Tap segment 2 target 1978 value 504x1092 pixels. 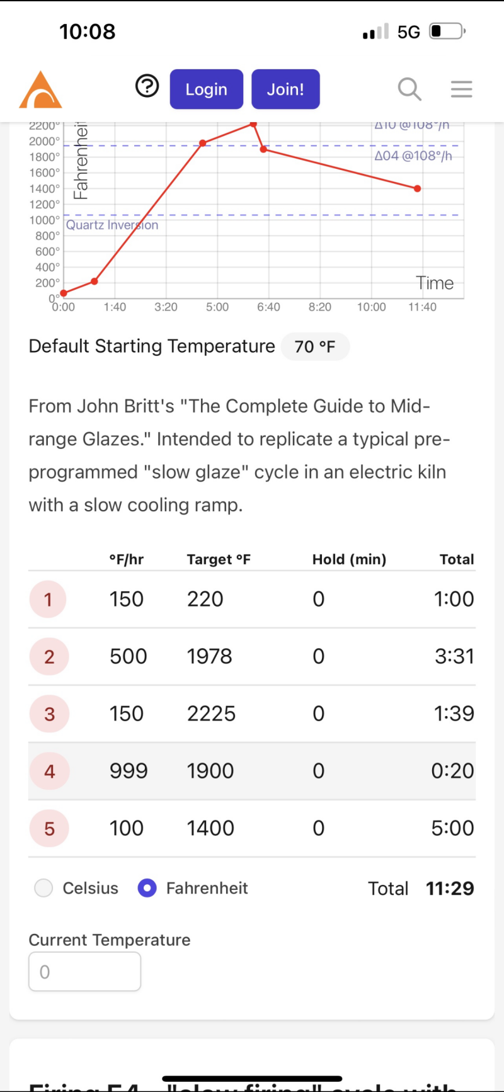pyautogui.click(x=210, y=657)
